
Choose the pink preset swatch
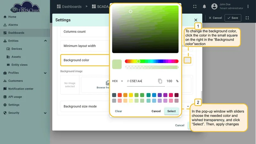click(171, 95)
